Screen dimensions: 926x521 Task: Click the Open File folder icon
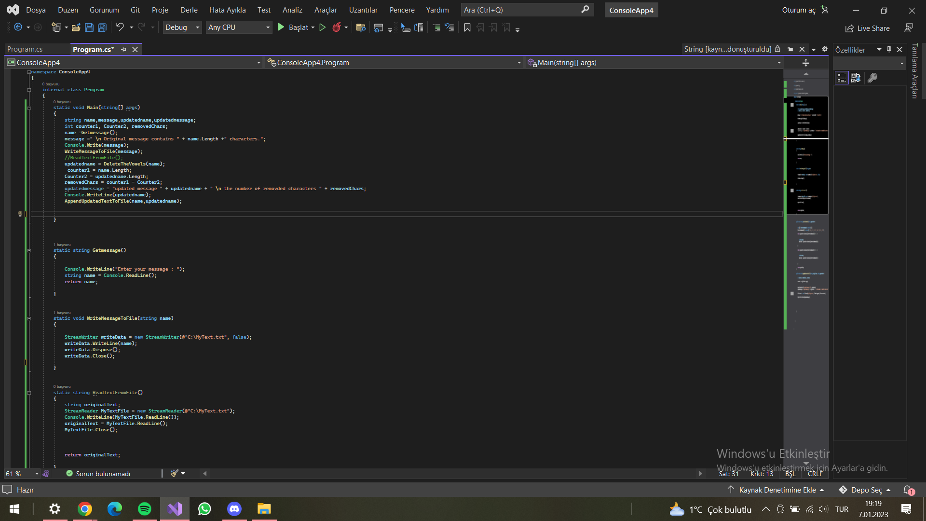point(76,27)
